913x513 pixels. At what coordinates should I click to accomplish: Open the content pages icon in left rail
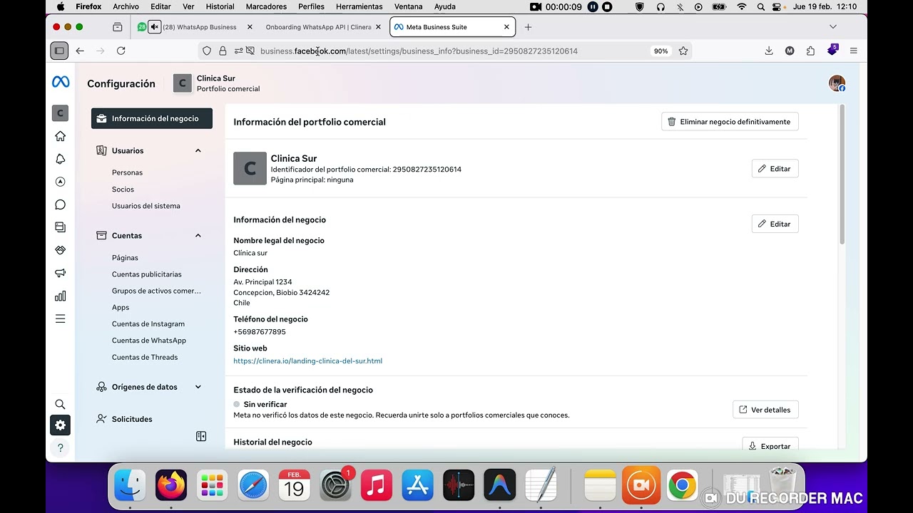click(61, 227)
